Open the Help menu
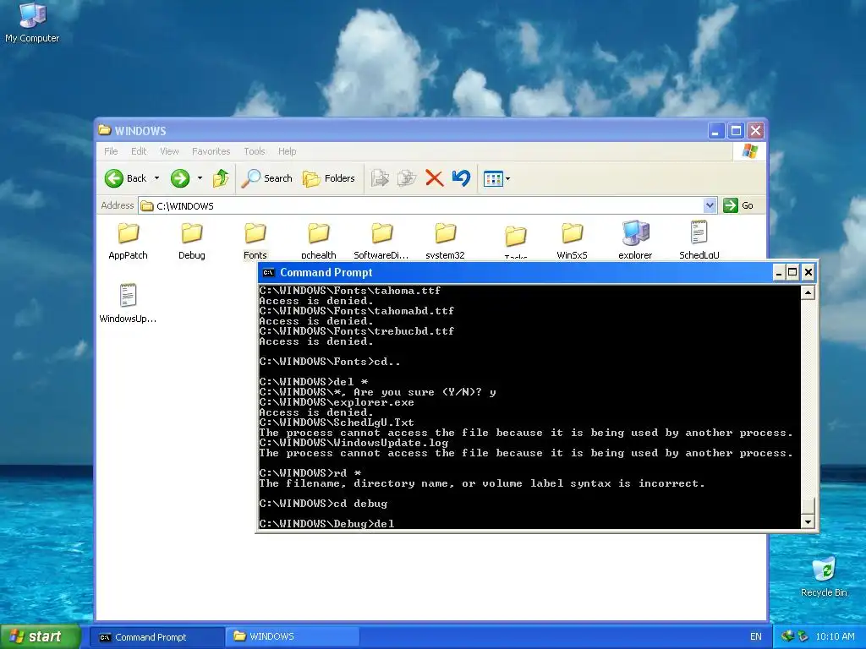Screen dimensions: 866x649 pyautogui.click(x=287, y=151)
